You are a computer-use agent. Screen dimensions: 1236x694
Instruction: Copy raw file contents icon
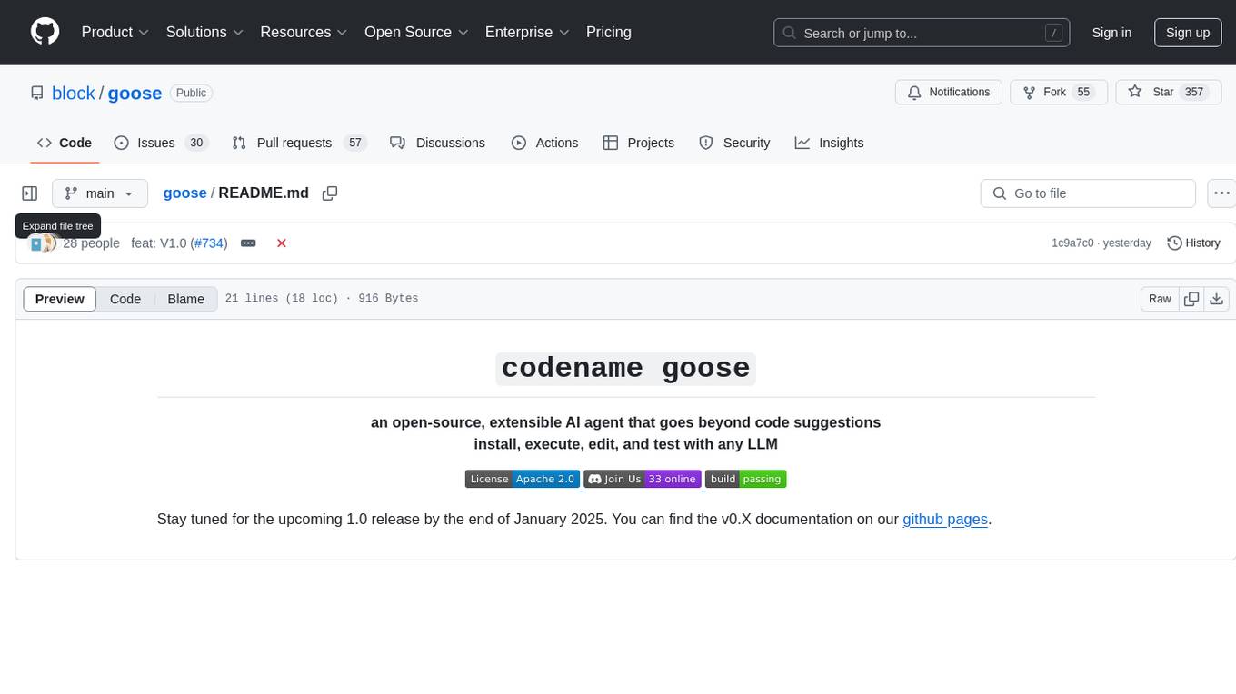[1191, 299]
